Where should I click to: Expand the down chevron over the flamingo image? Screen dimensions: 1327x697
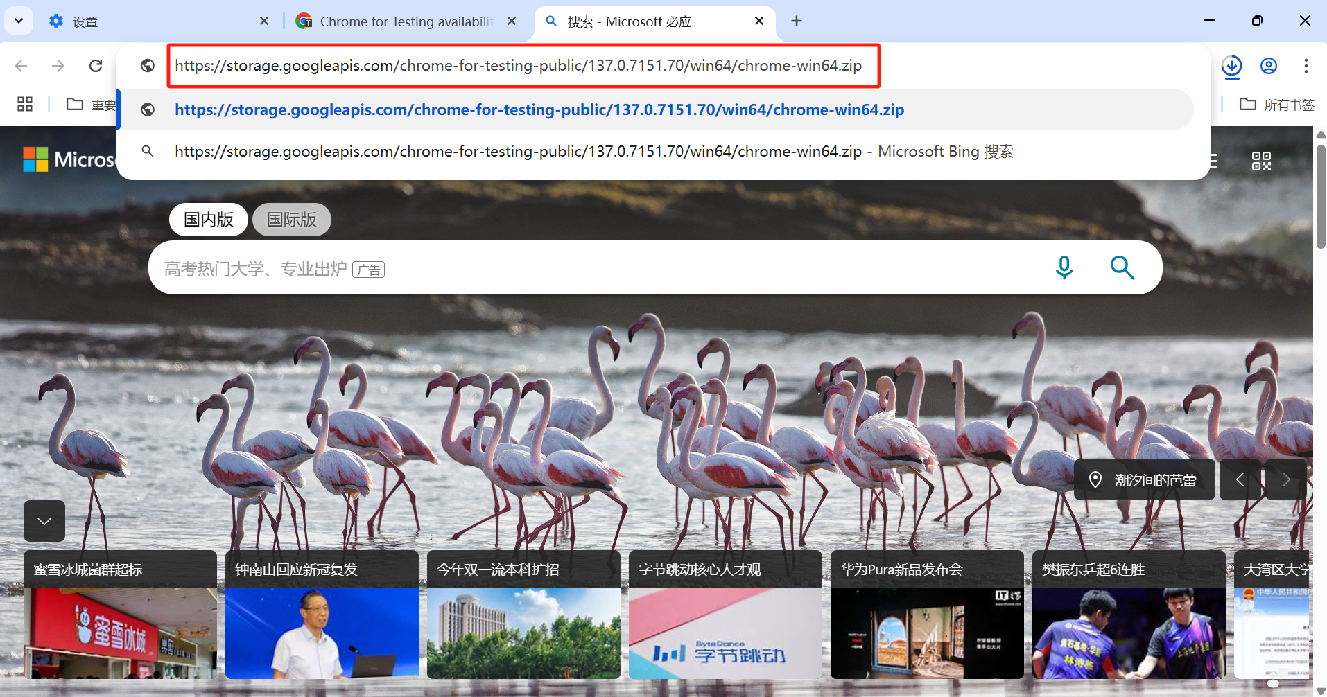click(x=44, y=521)
